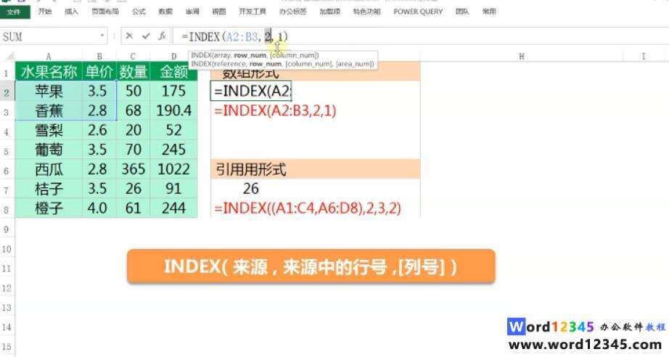Select the 2.6 unit price cell
This screenshot has height=357, width=669.
(99, 130)
